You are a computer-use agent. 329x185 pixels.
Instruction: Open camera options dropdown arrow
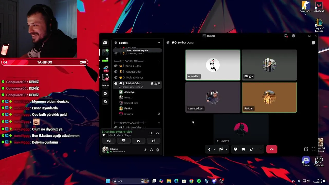point(226,149)
